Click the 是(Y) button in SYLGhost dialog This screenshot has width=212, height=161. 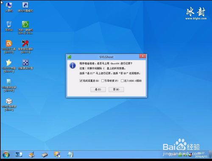(x=98, y=89)
